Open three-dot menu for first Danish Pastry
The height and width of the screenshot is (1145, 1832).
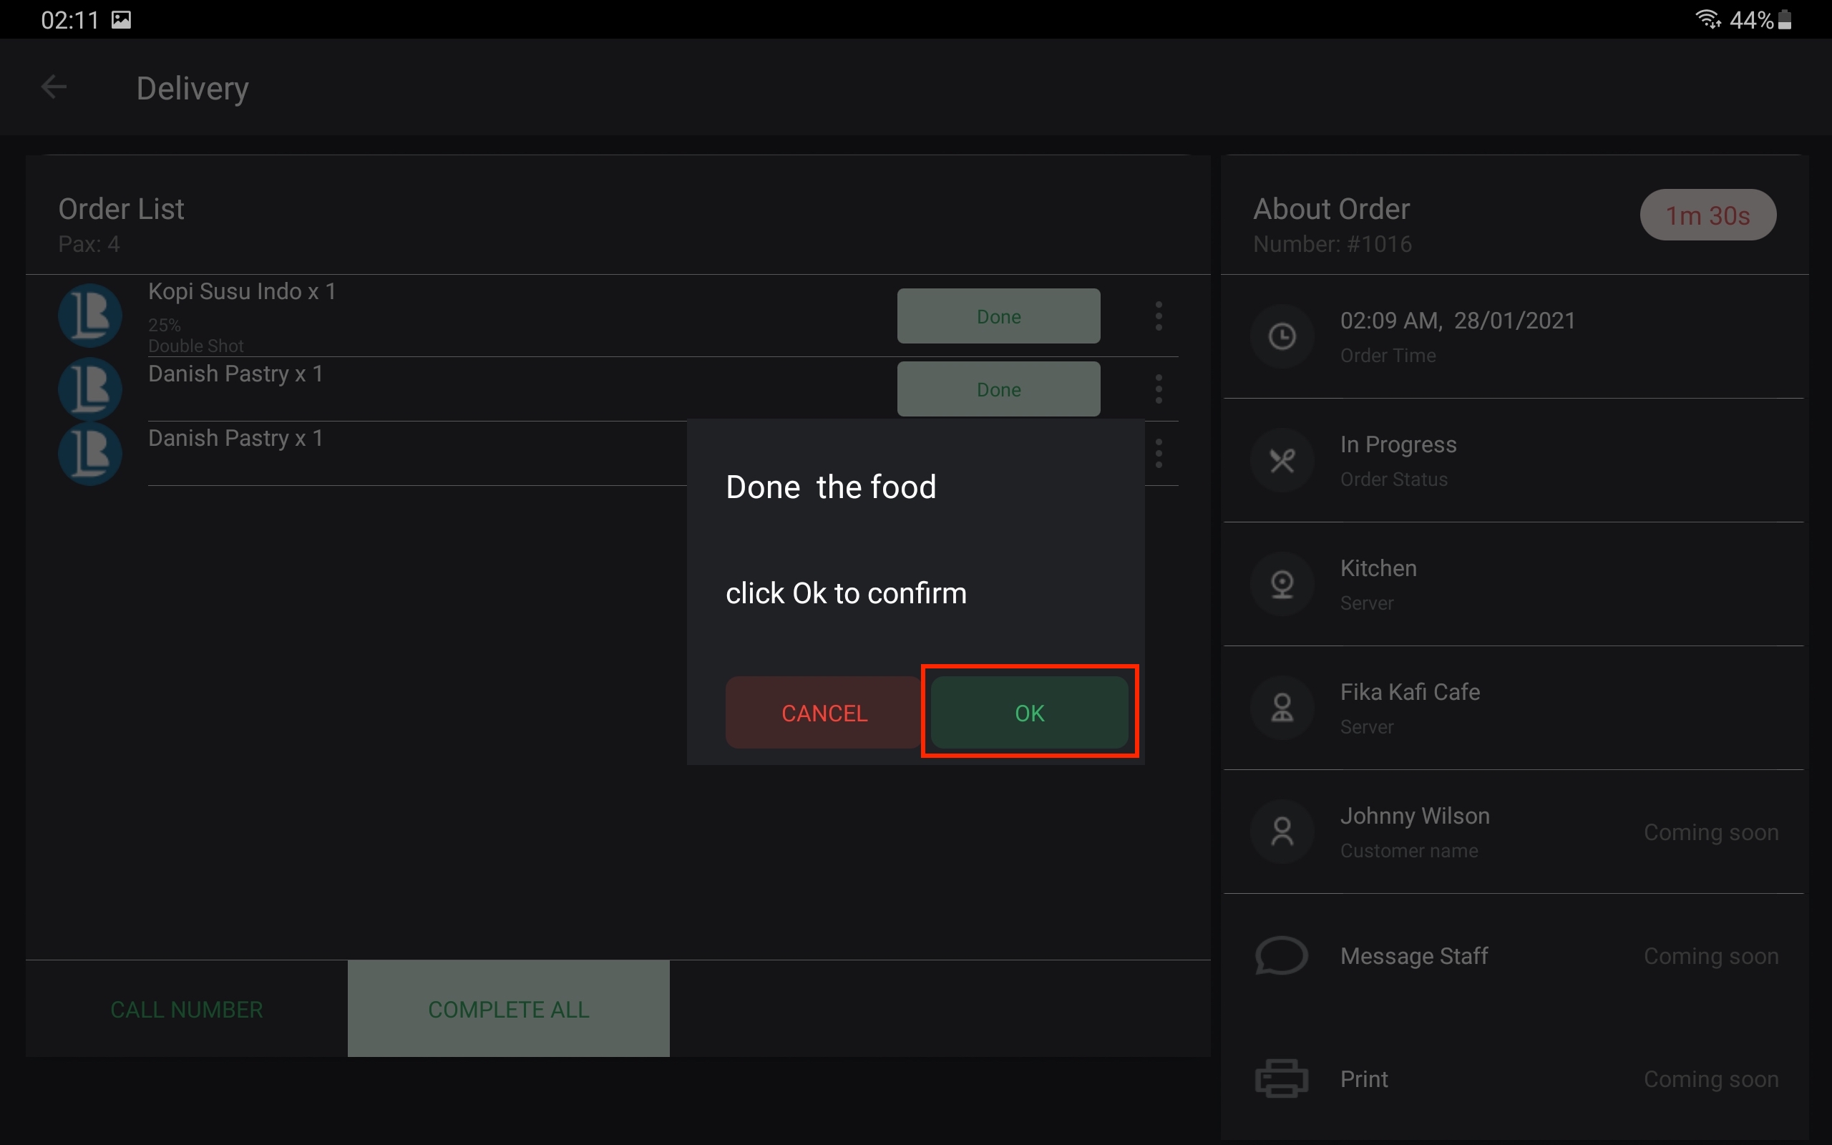click(1159, 389)
